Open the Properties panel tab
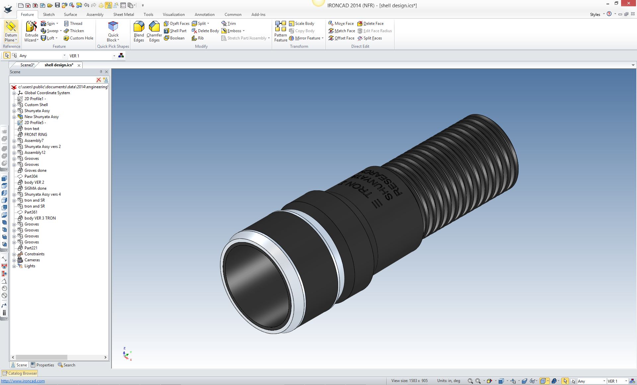This screenshot has width=637, height=385. tap(42, 365)
